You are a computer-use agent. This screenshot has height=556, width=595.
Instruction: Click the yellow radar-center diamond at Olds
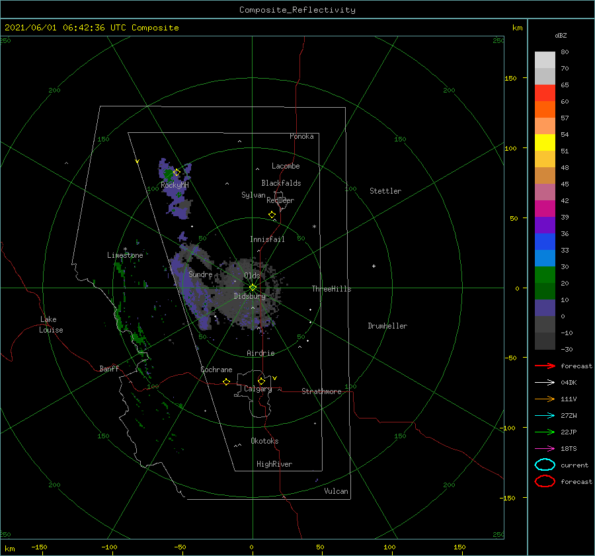pos(253,288)
